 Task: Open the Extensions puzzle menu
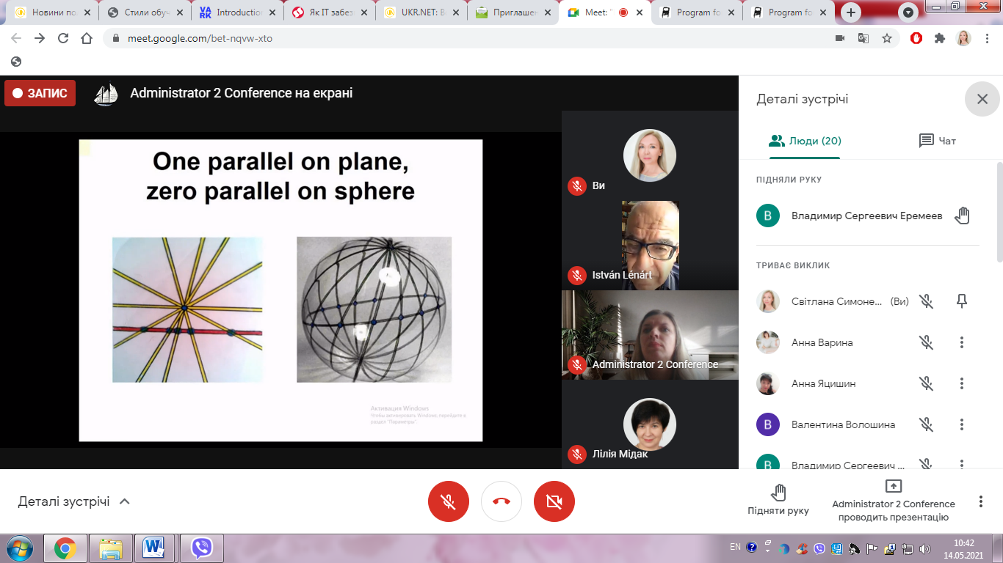pyautogui.click(x=940, y=38)
